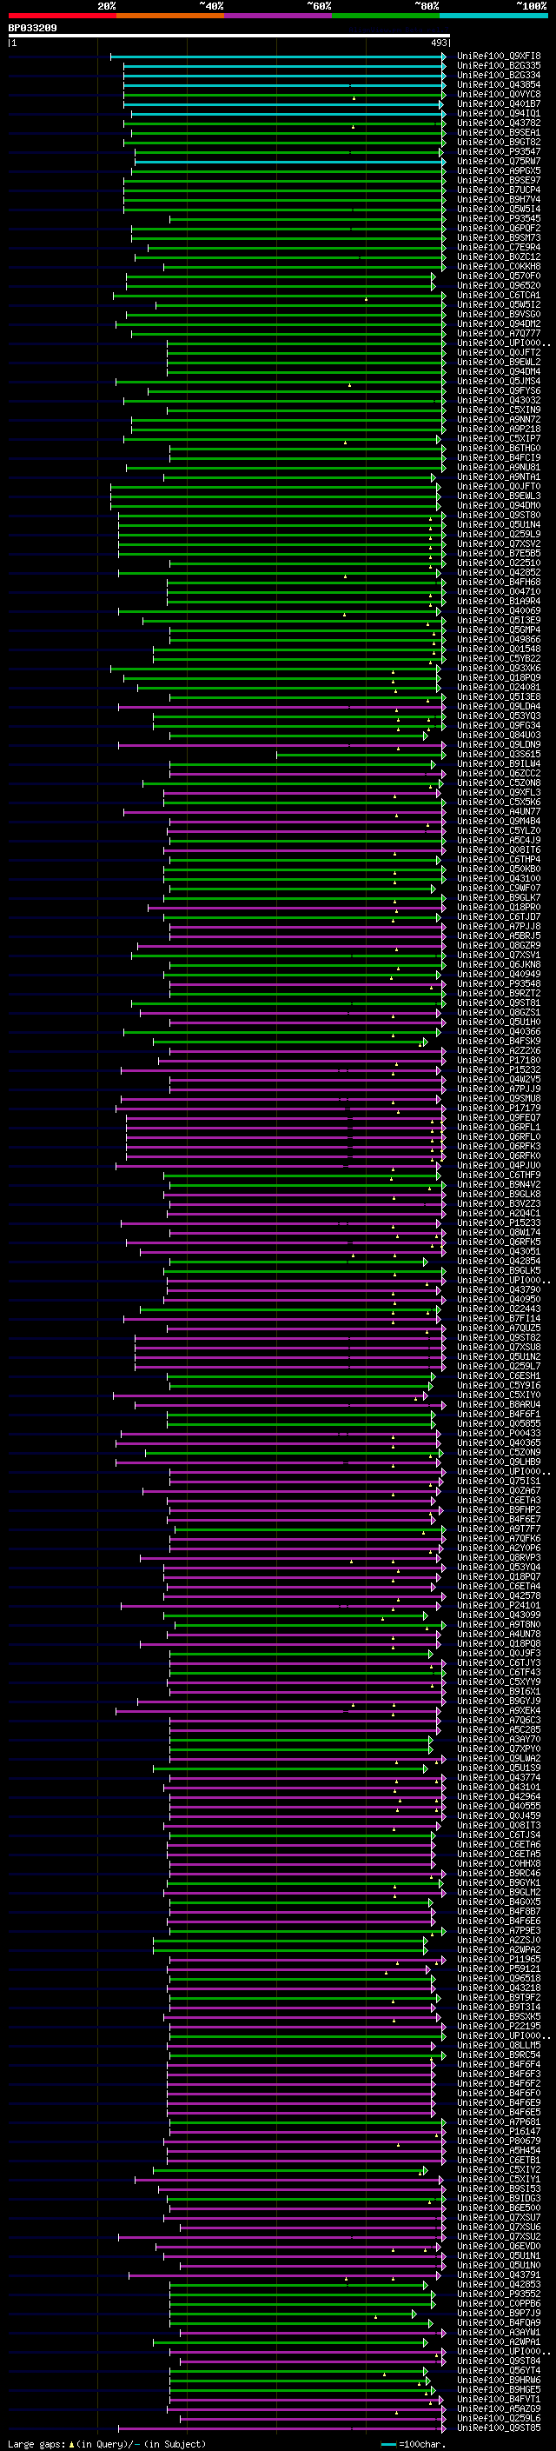
Task: Open hit UniRef100_P93552
Action: 499,2294
